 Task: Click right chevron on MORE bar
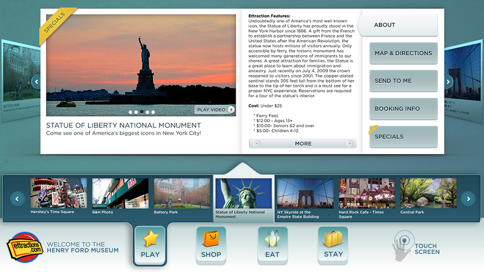(350, 144)
